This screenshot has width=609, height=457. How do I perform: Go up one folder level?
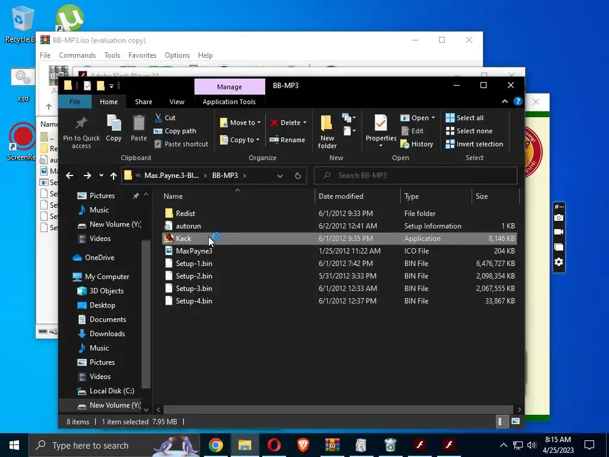114,176
